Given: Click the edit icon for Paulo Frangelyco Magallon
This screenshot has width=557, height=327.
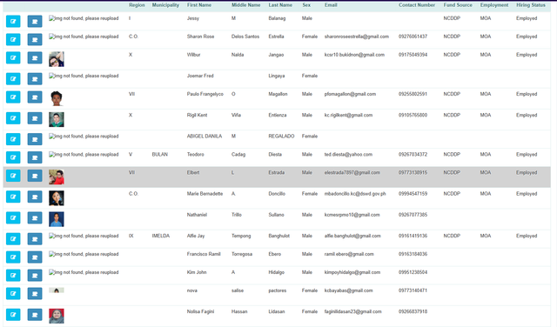Looking at the screenshot, I should click(13, 97).
